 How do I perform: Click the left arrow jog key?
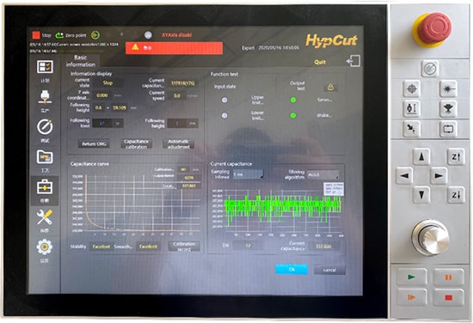pos(404,175)
